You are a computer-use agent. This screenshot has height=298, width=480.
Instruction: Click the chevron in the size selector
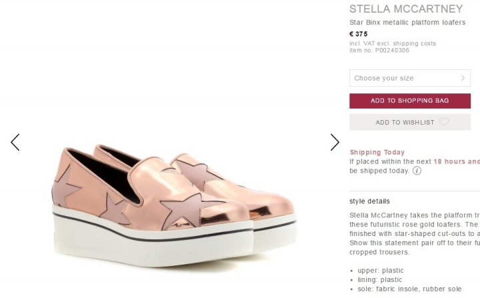point(463,78)
